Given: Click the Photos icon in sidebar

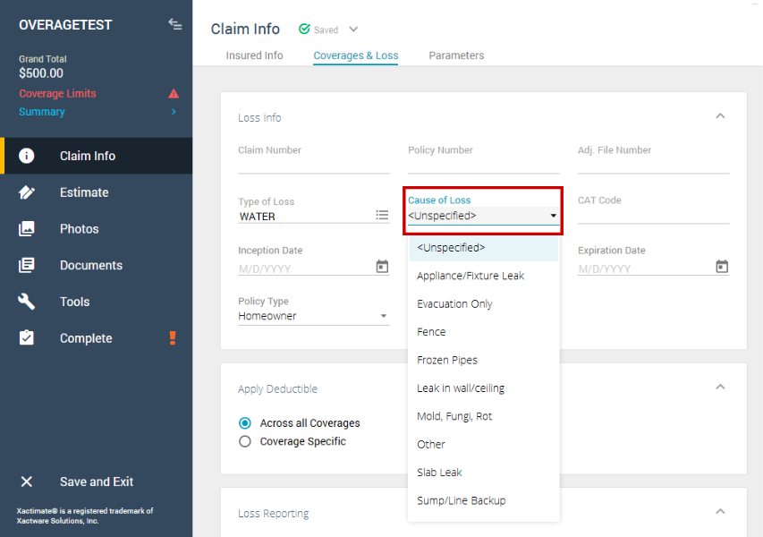Looking at the screenshot, I should pos(27,229).
